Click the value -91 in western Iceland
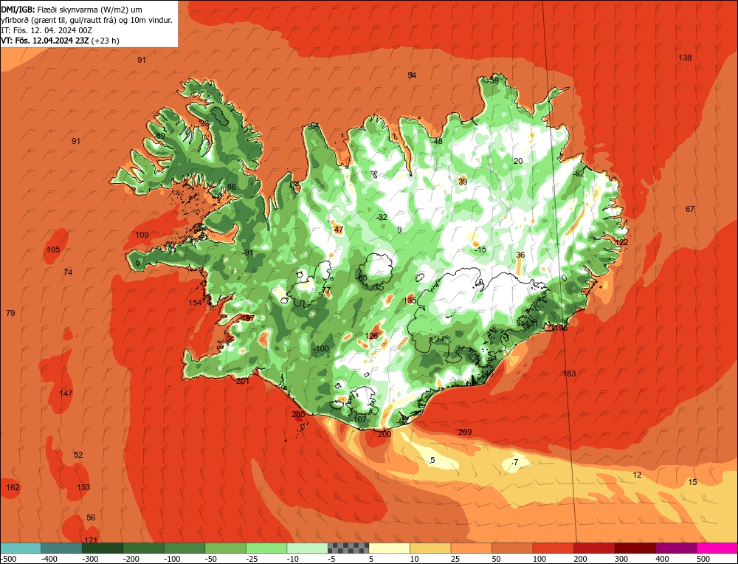738x564 pixels. point(247,252)
